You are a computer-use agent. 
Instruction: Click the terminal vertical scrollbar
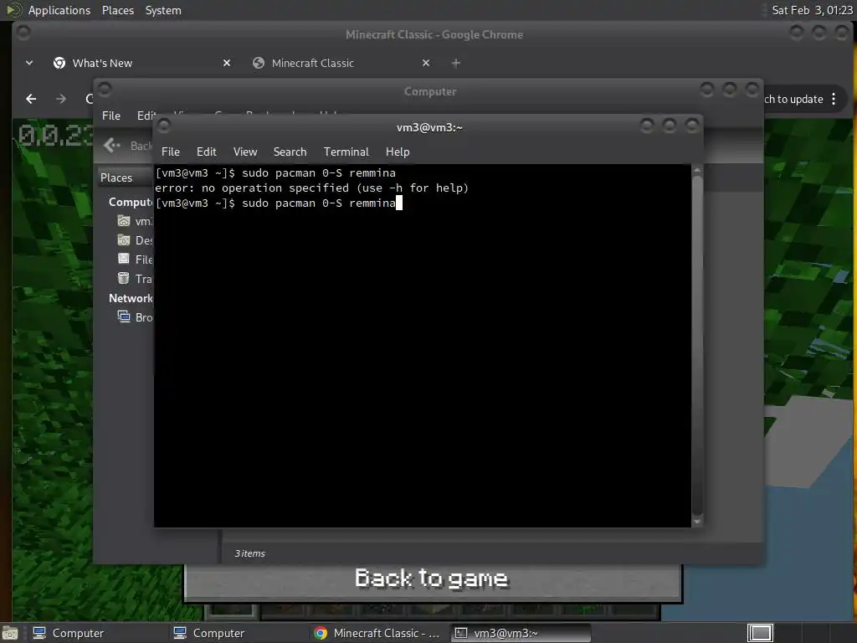pyautogui.click(x=697, y=344)
